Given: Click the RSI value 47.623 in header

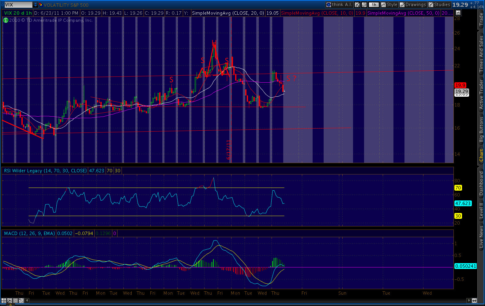Looking at the screenshot, I should 96,171.
